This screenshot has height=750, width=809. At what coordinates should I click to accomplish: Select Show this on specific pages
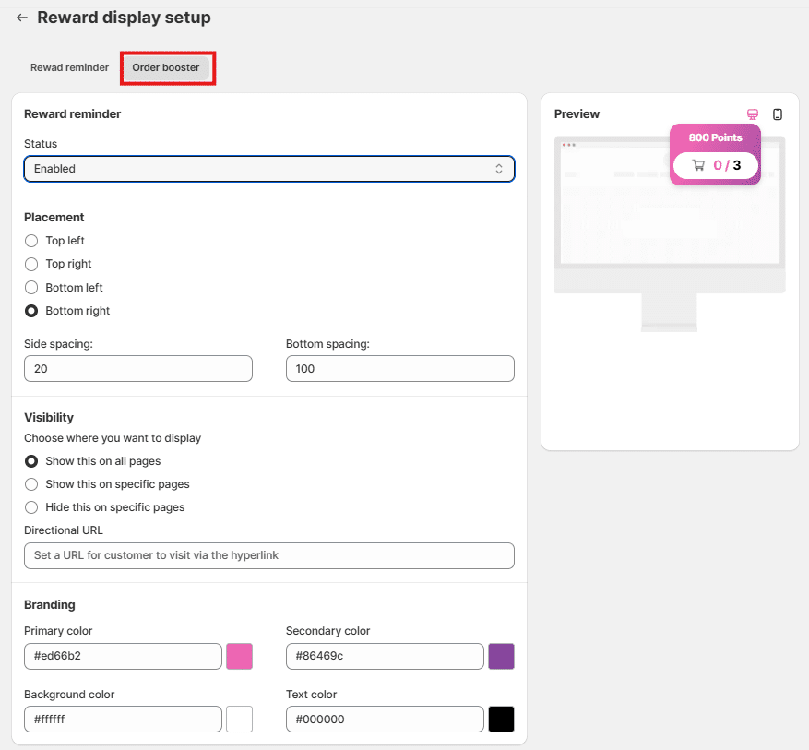point(31,484)
